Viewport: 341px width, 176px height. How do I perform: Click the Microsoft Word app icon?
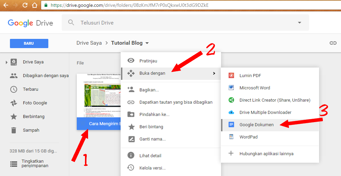[231, 87]
